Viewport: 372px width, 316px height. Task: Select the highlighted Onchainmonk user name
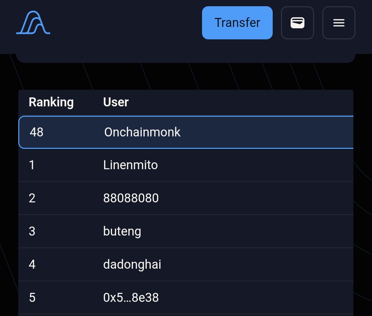(142, 132)
